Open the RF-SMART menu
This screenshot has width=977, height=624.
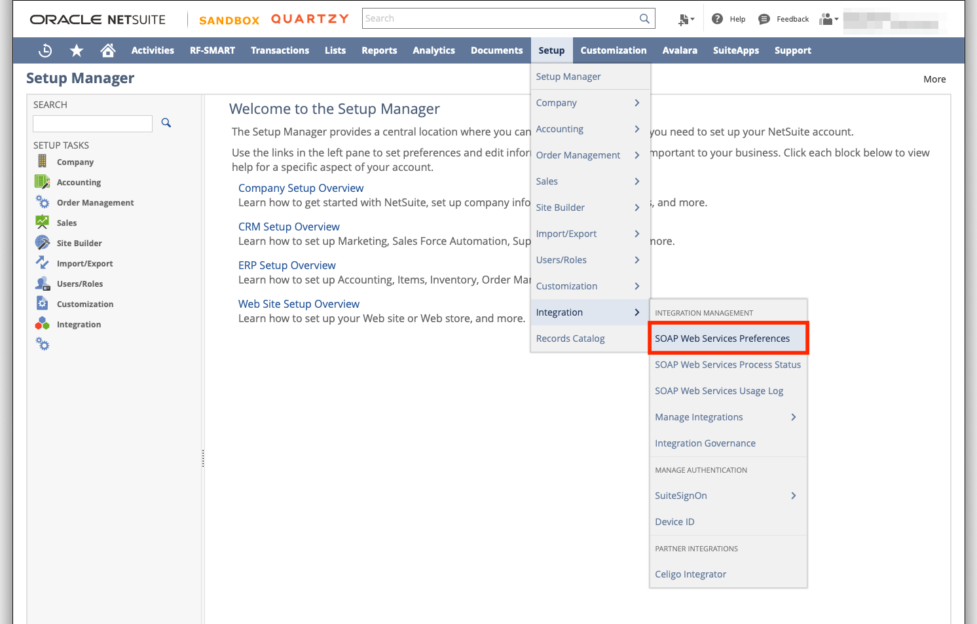(x=212, y=50)
